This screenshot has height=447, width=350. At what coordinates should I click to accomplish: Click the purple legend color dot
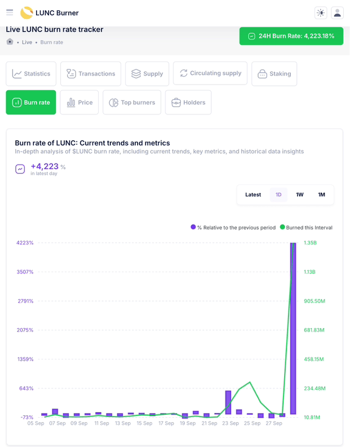[193, 227]
